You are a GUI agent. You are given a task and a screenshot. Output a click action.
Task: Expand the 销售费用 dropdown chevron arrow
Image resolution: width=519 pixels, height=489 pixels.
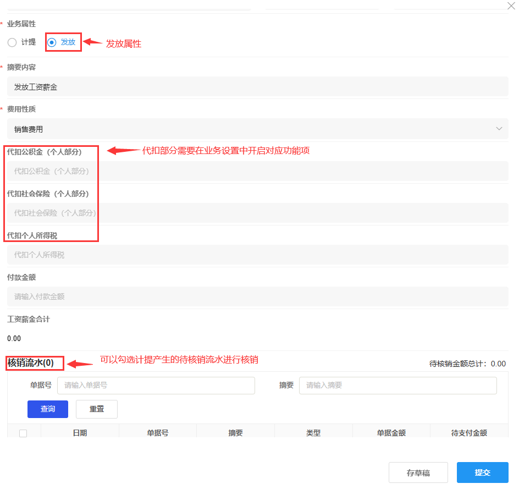pos(499,129)
